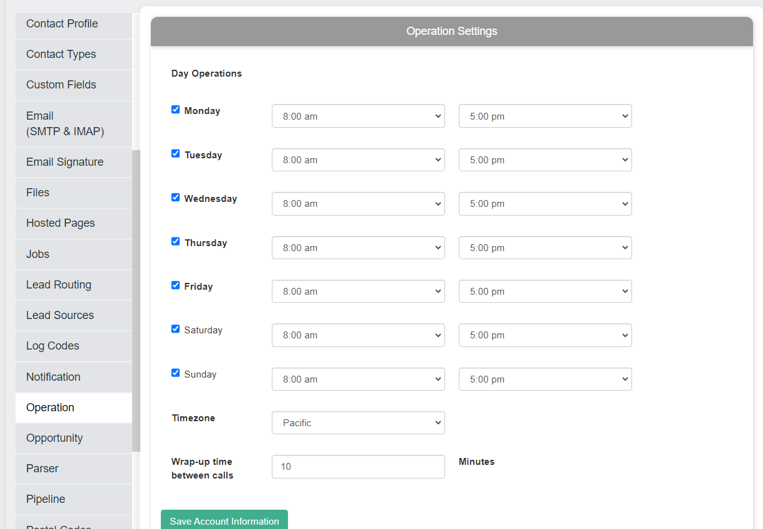Open Notification settings
The width and height of the screenshot is (763, 529).
point(74,377)
